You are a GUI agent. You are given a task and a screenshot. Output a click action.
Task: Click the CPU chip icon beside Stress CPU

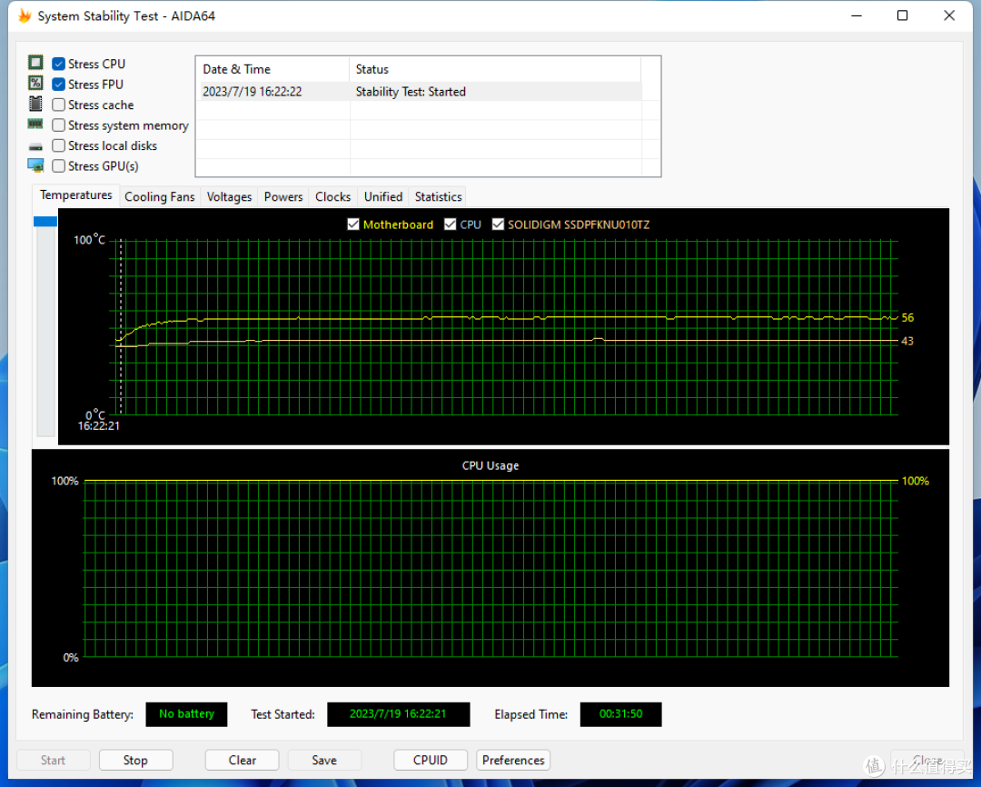tap(35, 63)
